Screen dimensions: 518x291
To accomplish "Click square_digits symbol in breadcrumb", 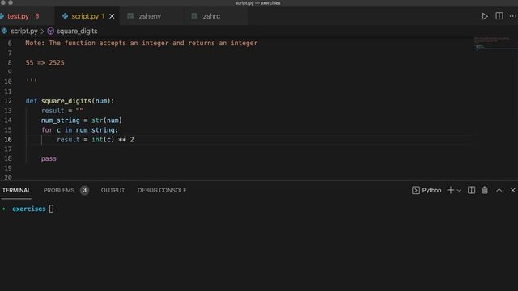I will (x=77, y=31).
